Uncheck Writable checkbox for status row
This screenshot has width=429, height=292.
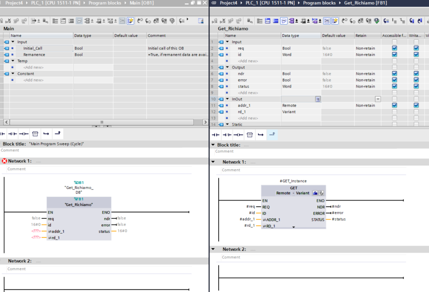(x=416, y=86)
